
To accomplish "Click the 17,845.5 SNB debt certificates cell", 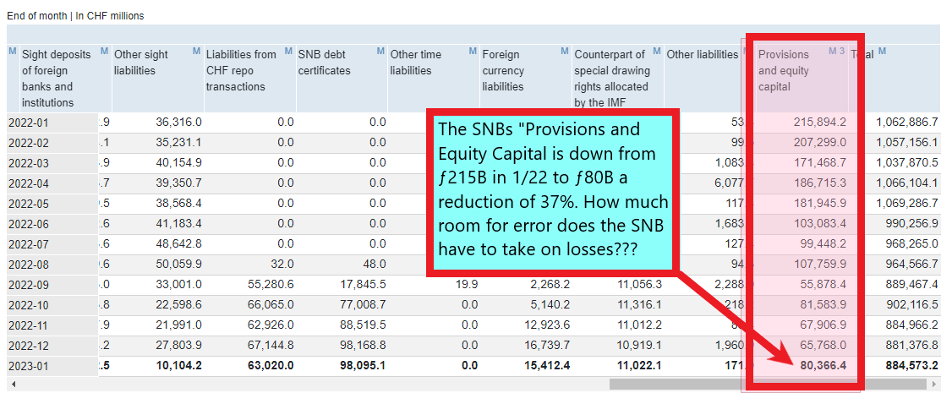I will coord(363,285).
